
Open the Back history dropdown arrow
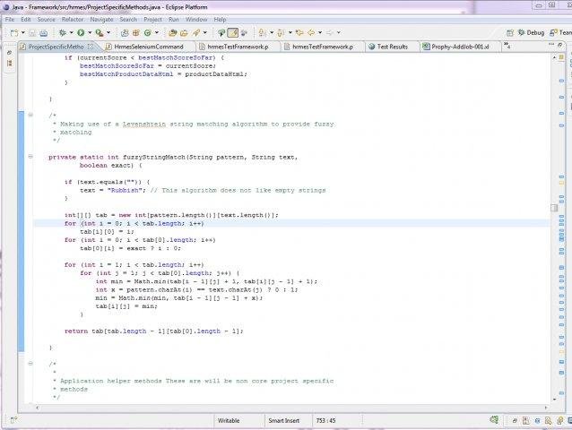(320, 33)
